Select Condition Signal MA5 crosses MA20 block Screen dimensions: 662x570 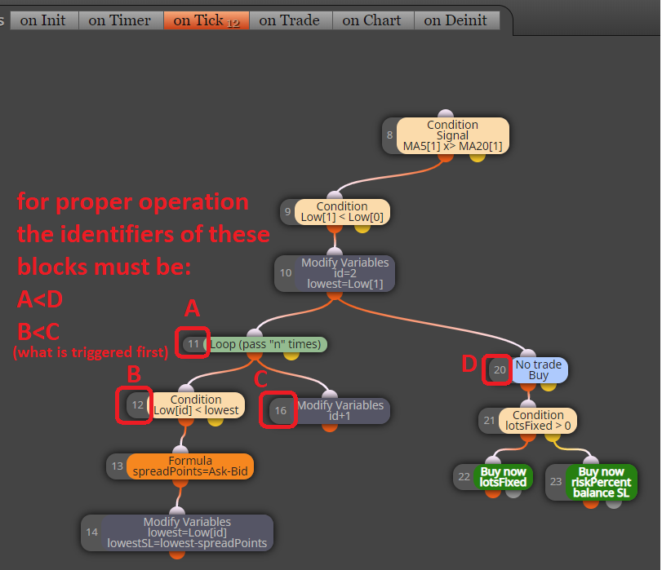[x=452, y=135]
